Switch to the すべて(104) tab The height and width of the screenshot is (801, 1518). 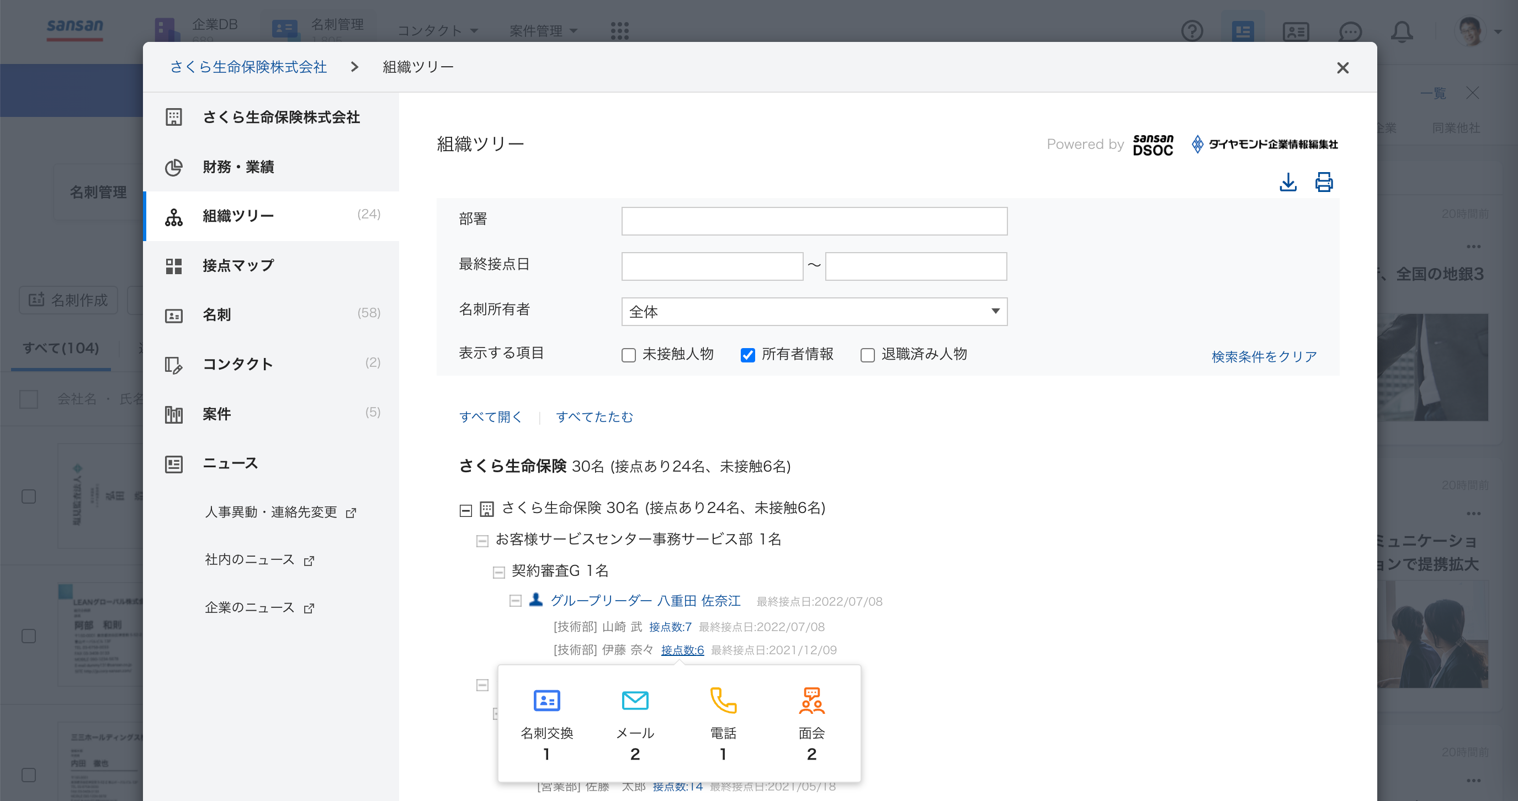point(61,348)
